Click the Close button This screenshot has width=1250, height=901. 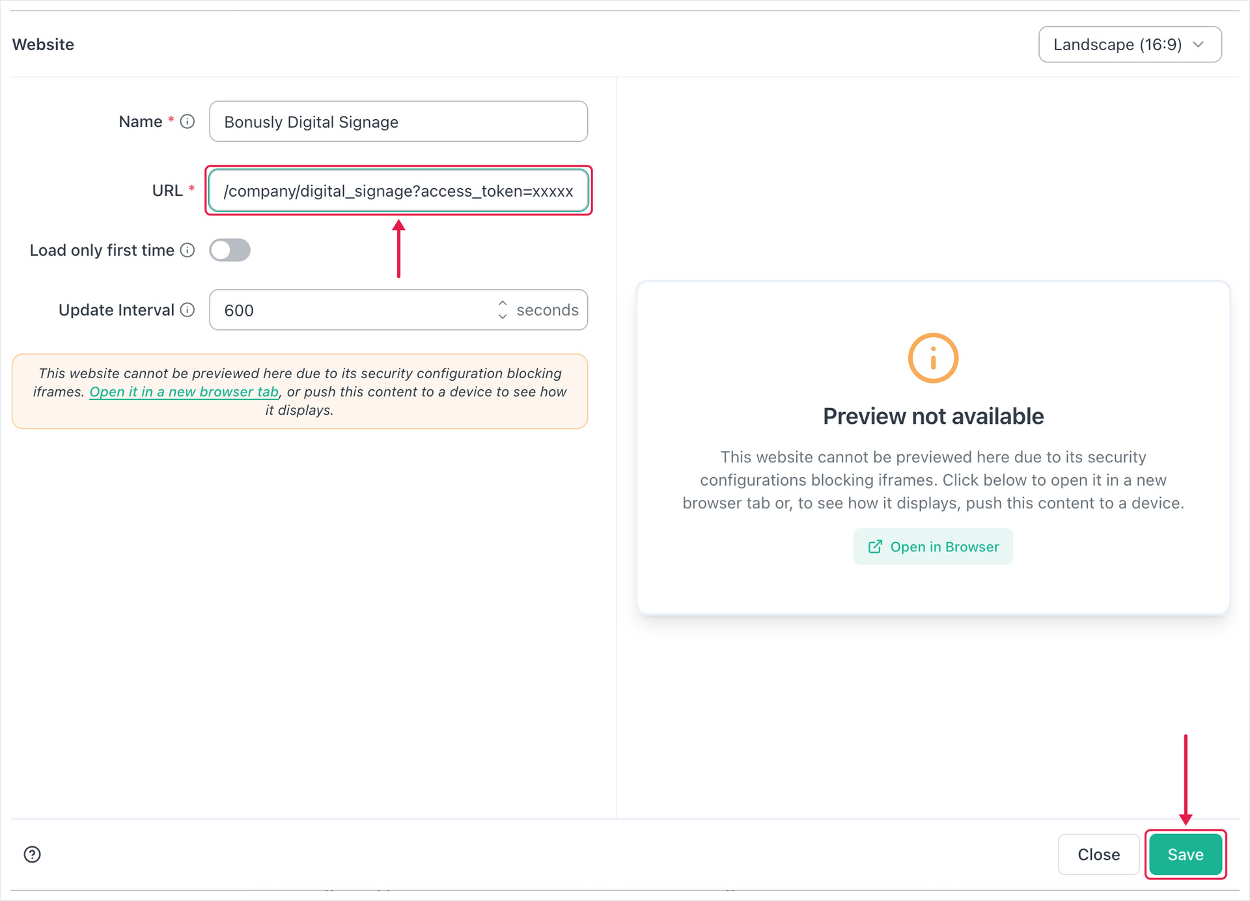pos(1098,854)
